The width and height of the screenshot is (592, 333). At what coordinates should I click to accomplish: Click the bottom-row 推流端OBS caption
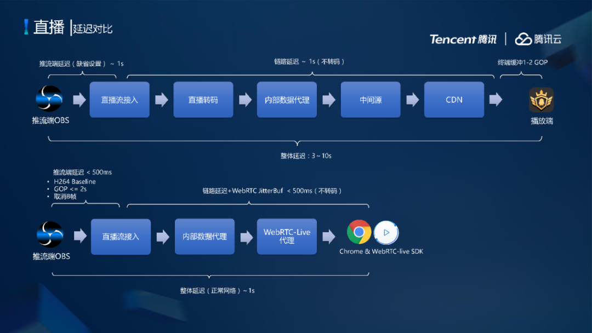click(x=52, y=256)
